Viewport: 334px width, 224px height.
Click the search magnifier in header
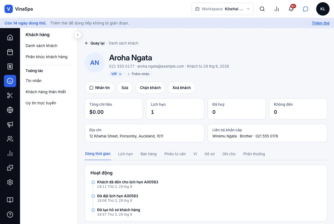pyautogui.click(x=262, y=9)
